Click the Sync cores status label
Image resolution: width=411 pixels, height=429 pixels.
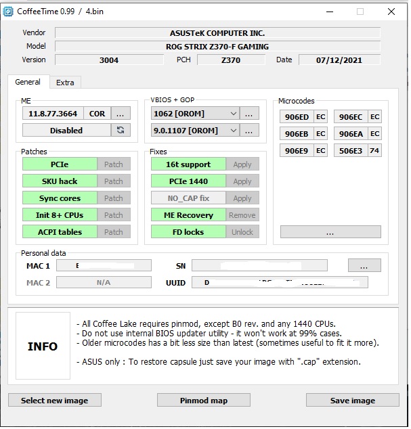60,198
